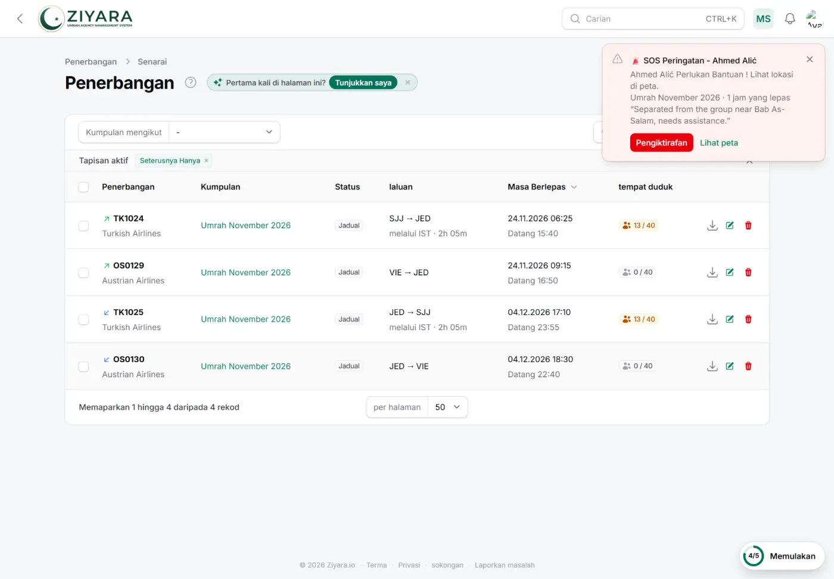834x579 pixels.
Task: Download the TK1025 flight row
Action: pos(712,319)
